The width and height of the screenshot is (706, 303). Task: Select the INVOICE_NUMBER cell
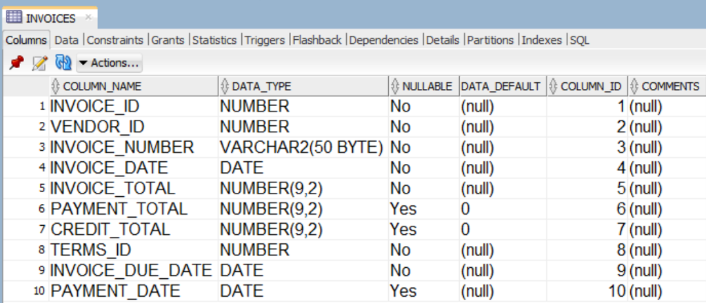tap(133, 147)
